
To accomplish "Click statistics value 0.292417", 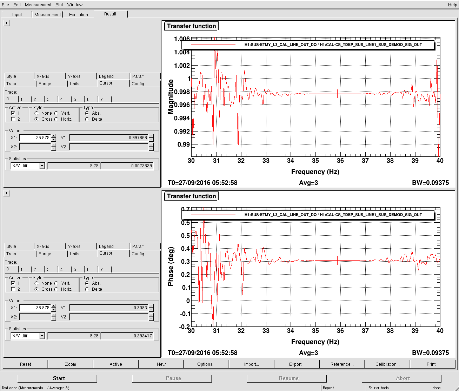I will click(x=127, y=336).
